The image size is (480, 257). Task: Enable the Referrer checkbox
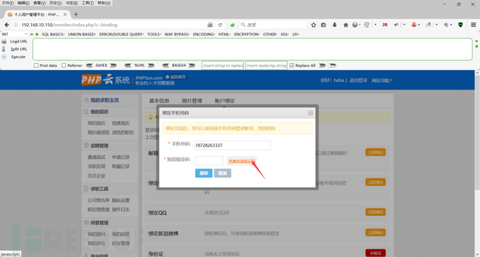64,65
